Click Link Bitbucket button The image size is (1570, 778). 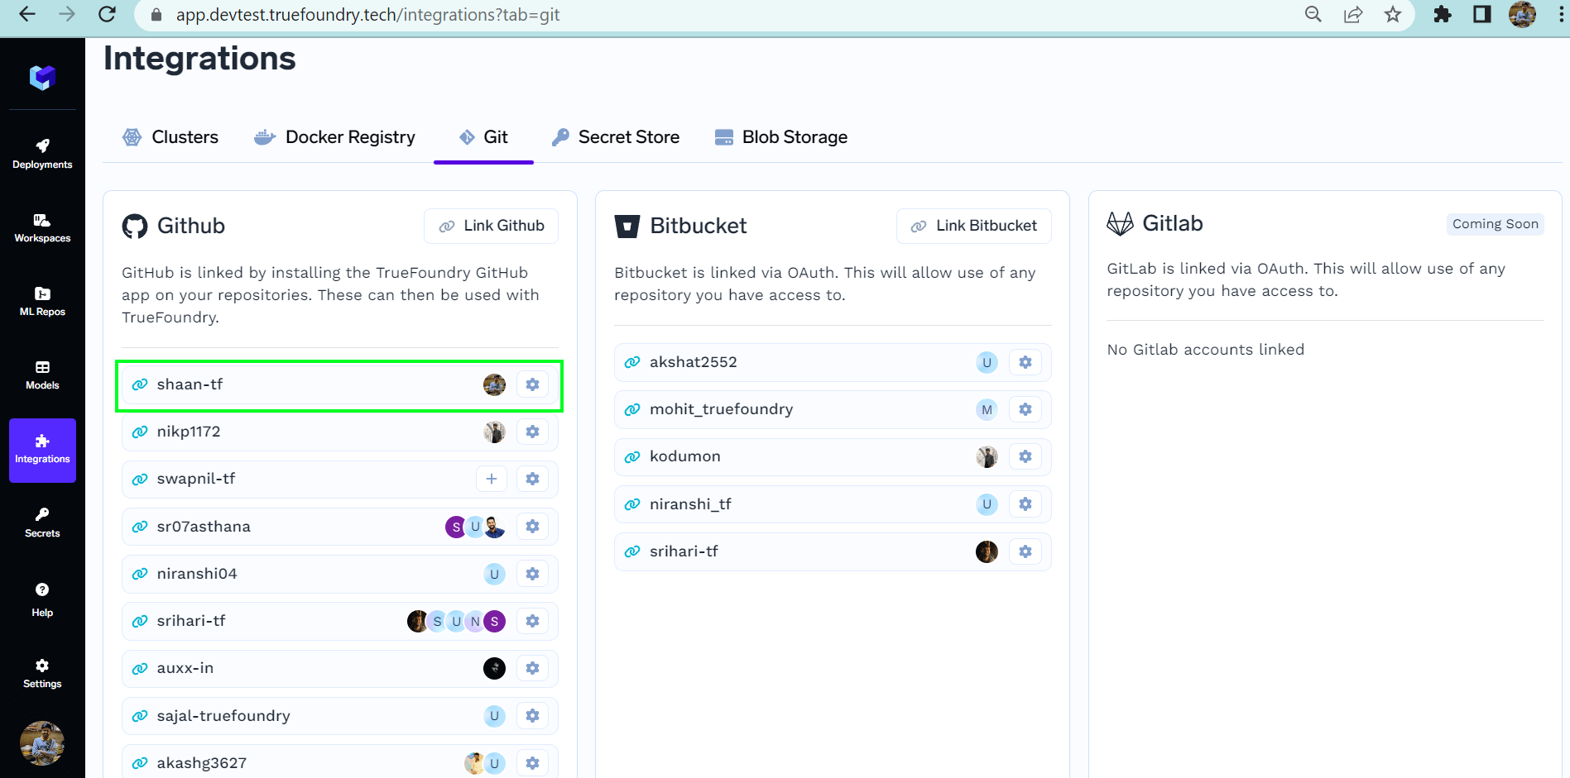click(973, 226)
